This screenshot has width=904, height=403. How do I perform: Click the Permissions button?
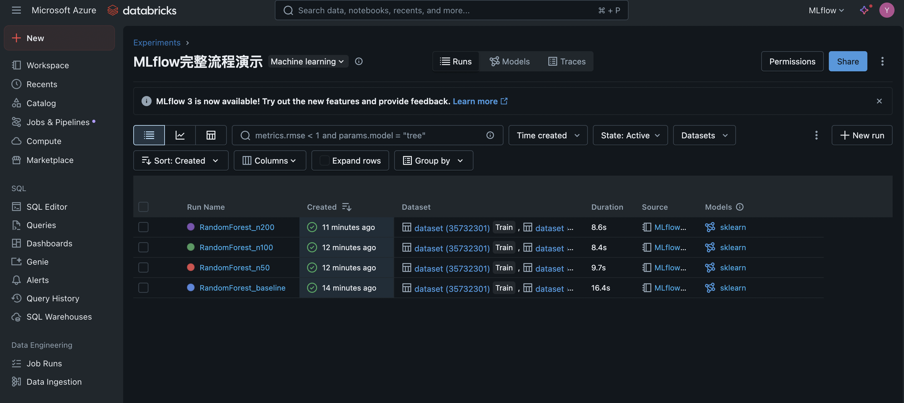792,62
